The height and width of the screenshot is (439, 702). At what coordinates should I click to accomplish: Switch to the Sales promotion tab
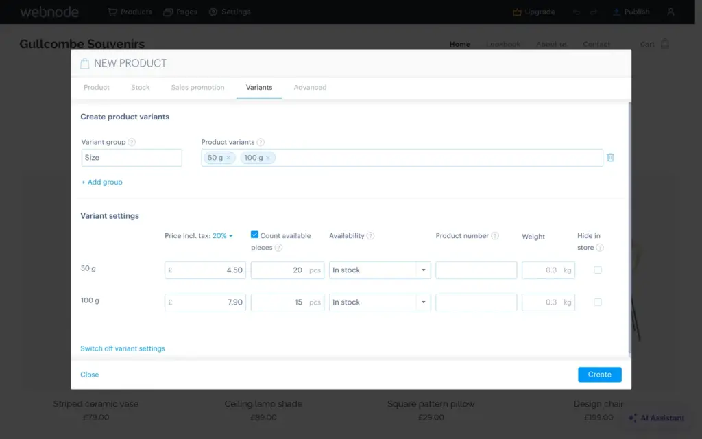point(197,87)
